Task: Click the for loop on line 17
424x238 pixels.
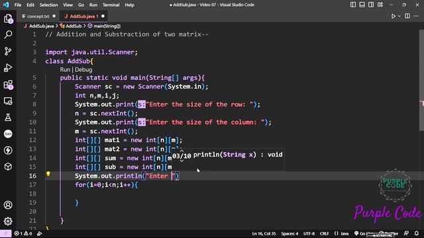Action: (106, 185)
